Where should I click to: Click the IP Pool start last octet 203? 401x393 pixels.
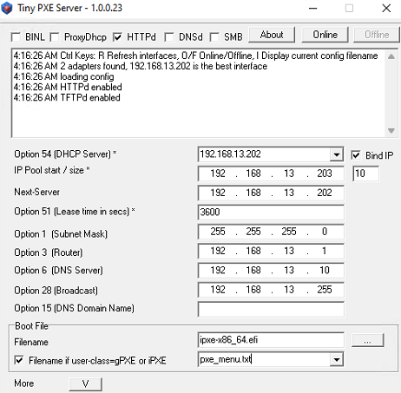[x=325, y=174]
